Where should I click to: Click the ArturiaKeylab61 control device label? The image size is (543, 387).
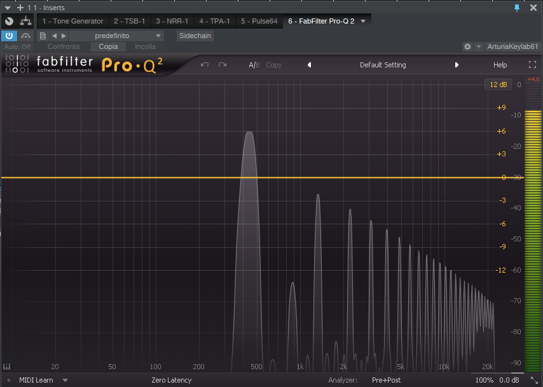512,46
